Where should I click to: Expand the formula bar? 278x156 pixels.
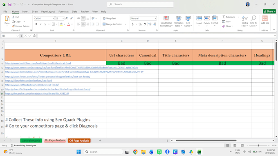pyautogui.click(x=275, y=36)
